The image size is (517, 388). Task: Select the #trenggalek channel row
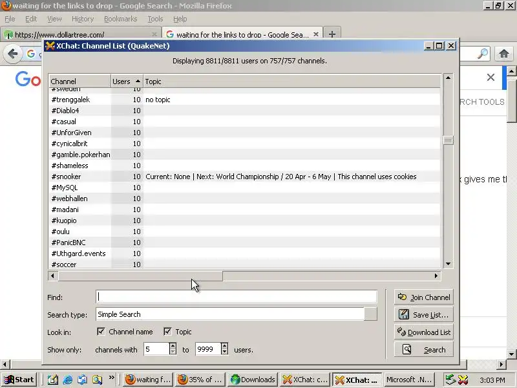point(244,100)
